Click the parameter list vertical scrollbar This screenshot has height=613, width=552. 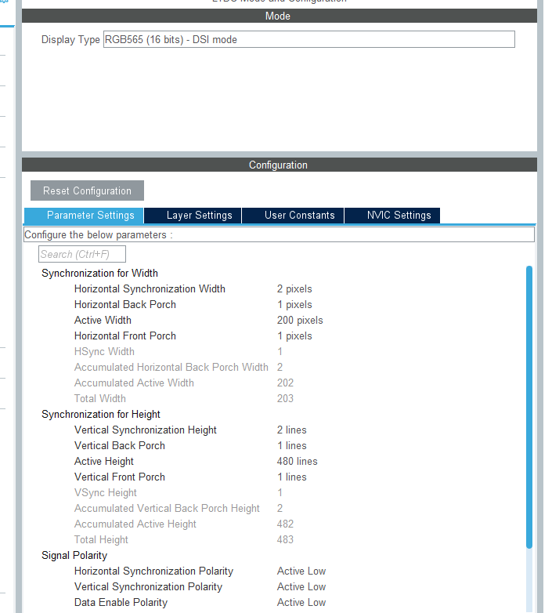coord(529,407)
